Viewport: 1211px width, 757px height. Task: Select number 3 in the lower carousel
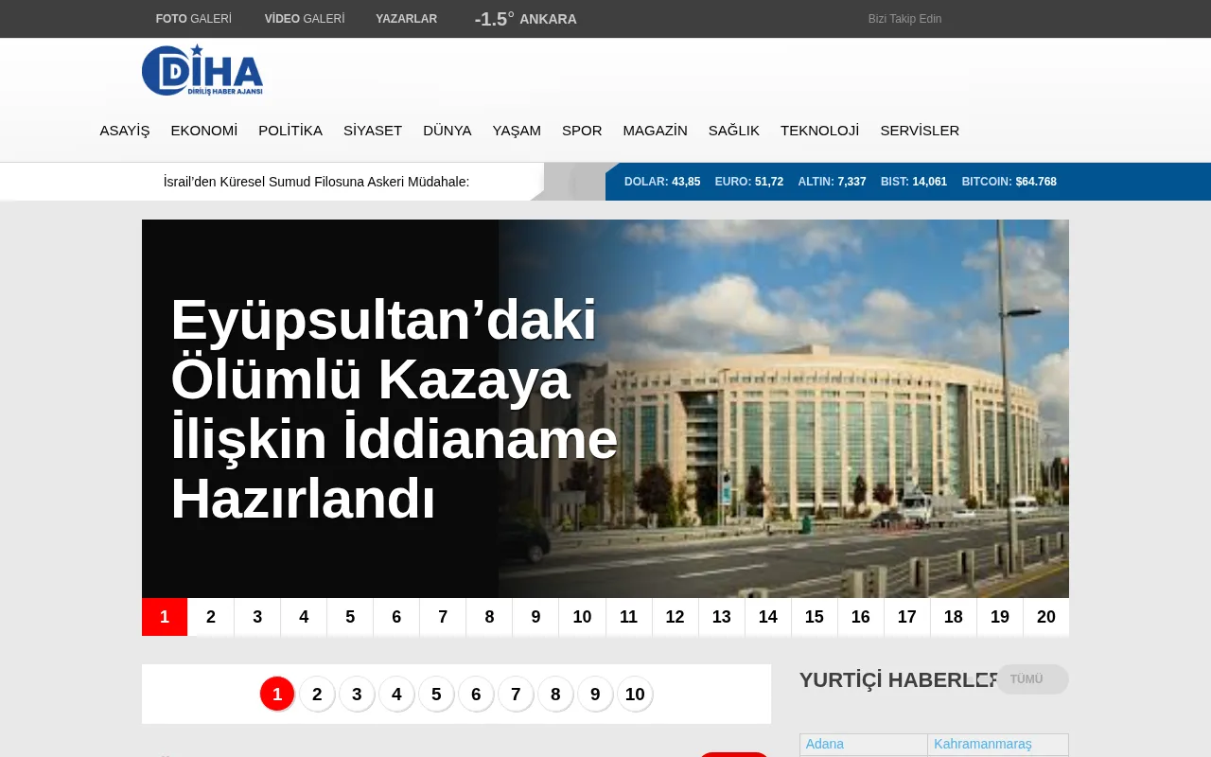pos(357,694)
